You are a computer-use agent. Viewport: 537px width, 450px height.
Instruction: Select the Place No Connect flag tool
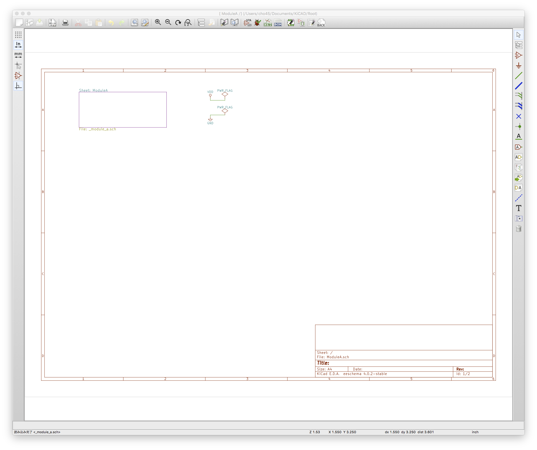coord(518,116)
